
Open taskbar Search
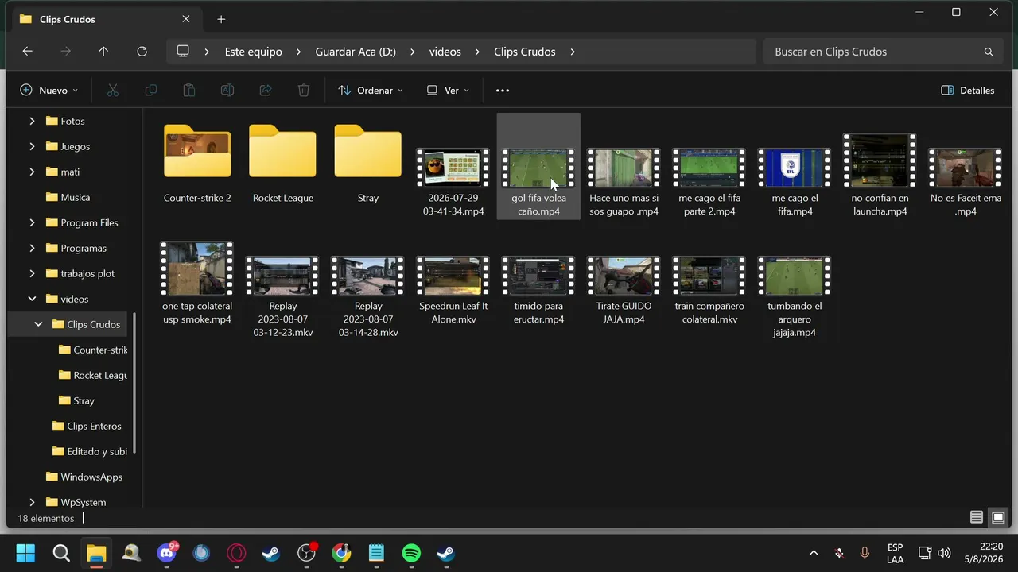[61, 553]
